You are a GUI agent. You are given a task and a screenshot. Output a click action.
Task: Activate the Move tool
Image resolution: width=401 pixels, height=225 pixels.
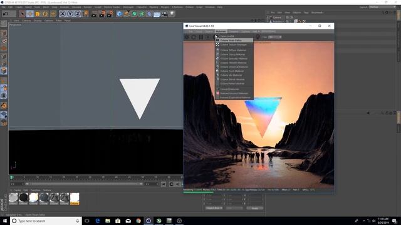[x=30, y=14]
